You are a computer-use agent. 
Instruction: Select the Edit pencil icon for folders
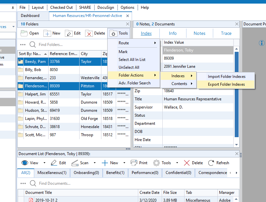[69, 33]
